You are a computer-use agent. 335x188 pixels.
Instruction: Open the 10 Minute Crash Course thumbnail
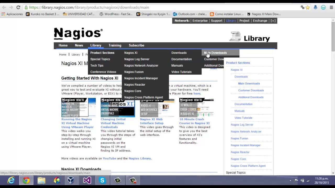click(196, 108)
